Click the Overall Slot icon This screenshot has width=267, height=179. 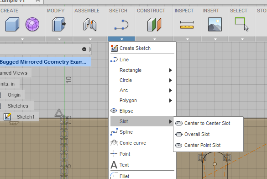[x=179, y=134]
